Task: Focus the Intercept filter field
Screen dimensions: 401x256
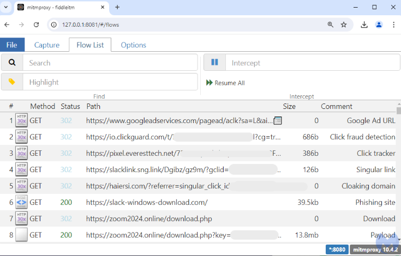Action: [x=313, y=63]
